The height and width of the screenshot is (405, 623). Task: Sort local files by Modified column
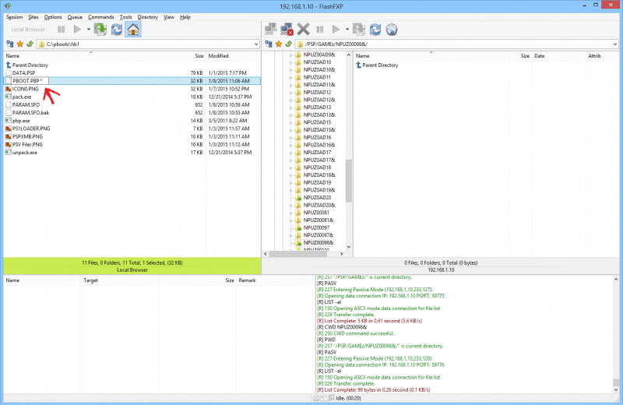coord(219,56)
